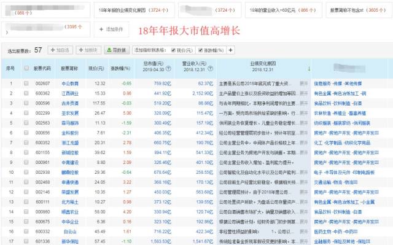Expand 展开 in 新华保险 row reason

(x=304, y=241)
